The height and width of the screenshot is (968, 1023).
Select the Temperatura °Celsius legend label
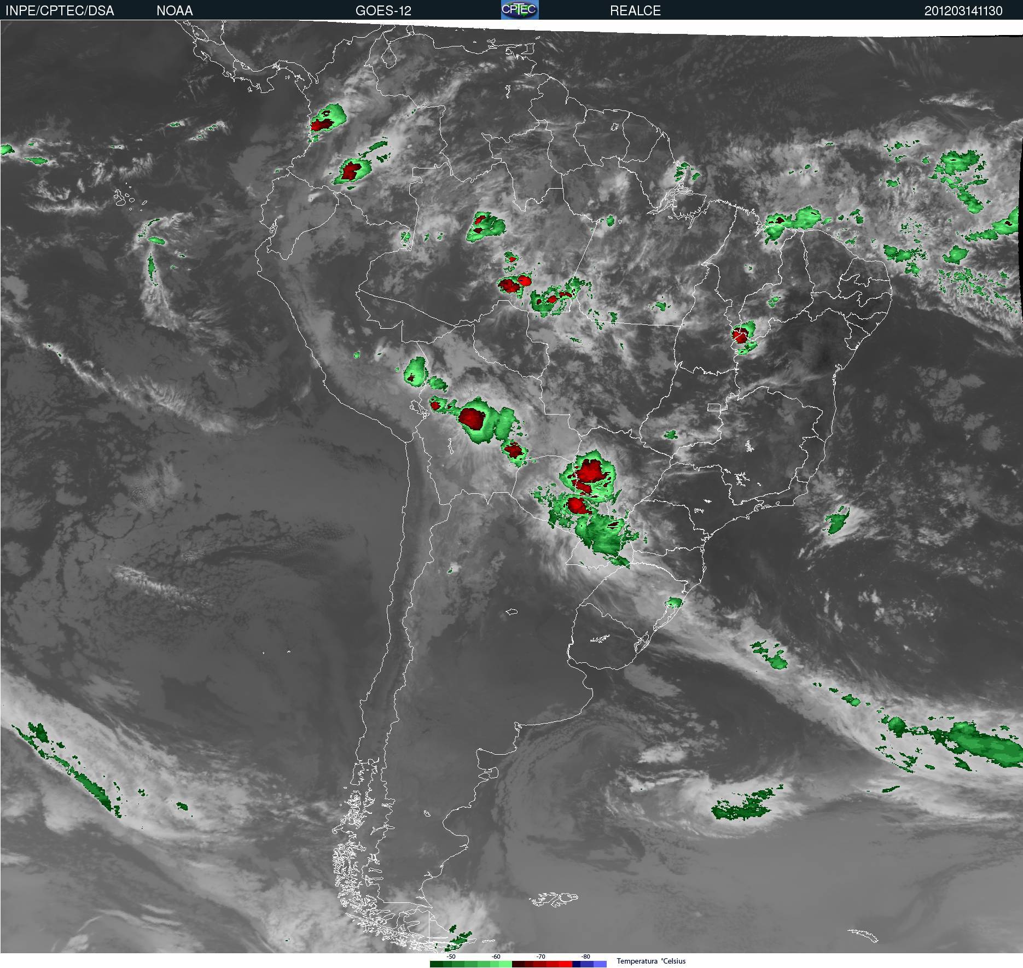pos(651,961)
